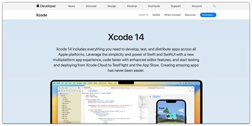The height and width of the screenshot is (126, 252).
Task: Expand the Account folder
Action: click(x=62, y=103)
